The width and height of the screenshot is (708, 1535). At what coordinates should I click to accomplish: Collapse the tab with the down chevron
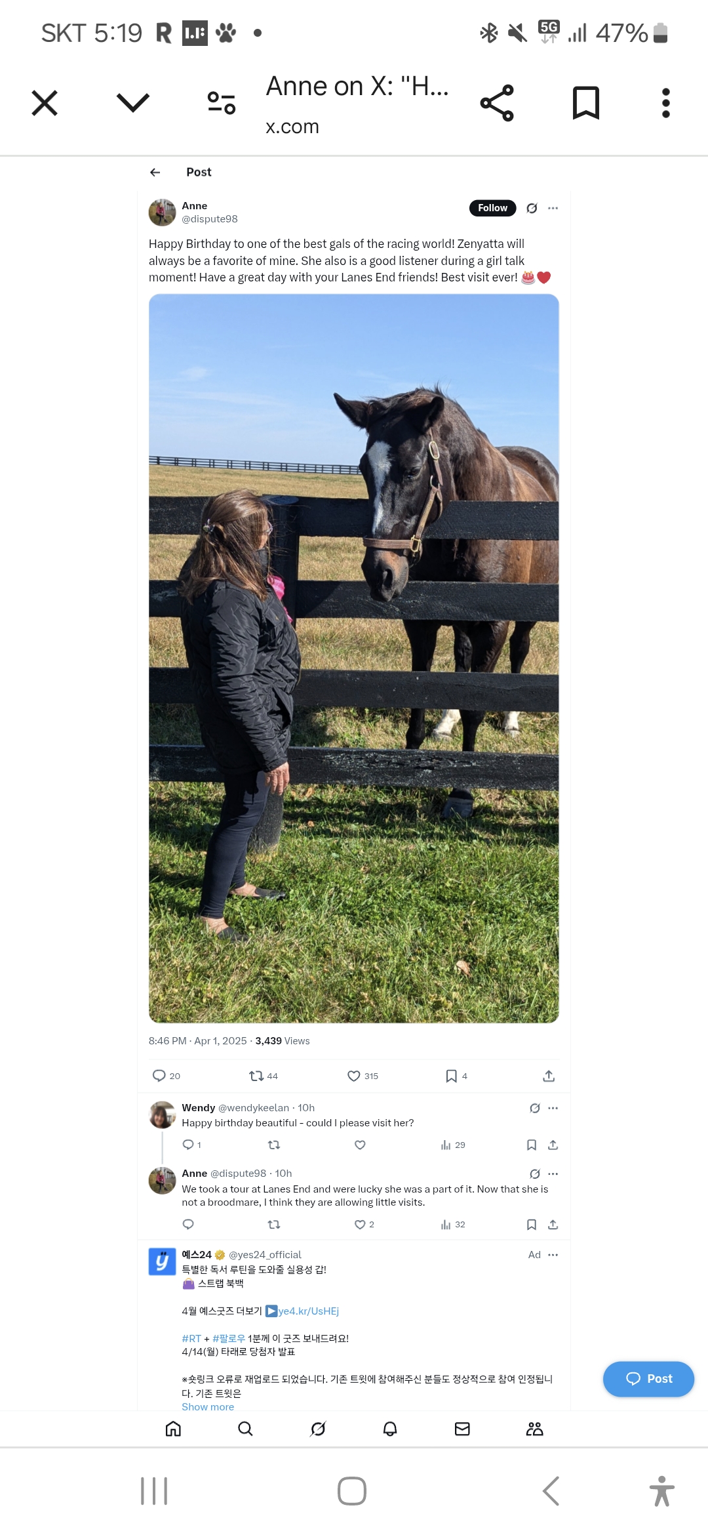[133, 102]
